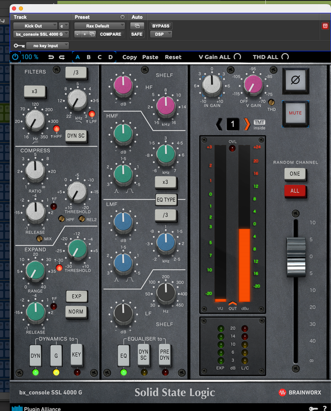Screen dimensions: 331x411
Task: Click the DYN dynamics routing button
Action: (35, 356)
